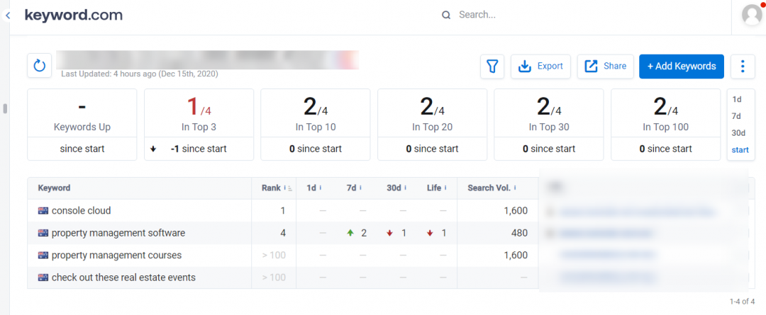Viewport: 766px width, 315px height.
Task: Select the 1d time range
Action: click(x=736, y=100)
